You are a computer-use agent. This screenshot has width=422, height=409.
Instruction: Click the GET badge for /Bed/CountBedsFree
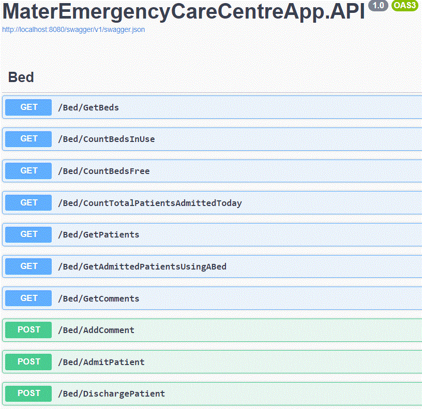pyautogui.click(x=27, y=171)
